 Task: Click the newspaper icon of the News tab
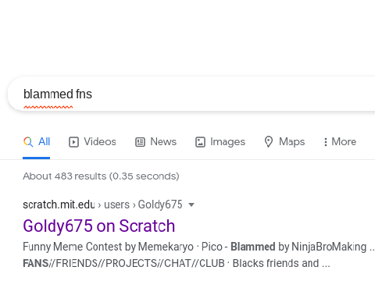140,142
